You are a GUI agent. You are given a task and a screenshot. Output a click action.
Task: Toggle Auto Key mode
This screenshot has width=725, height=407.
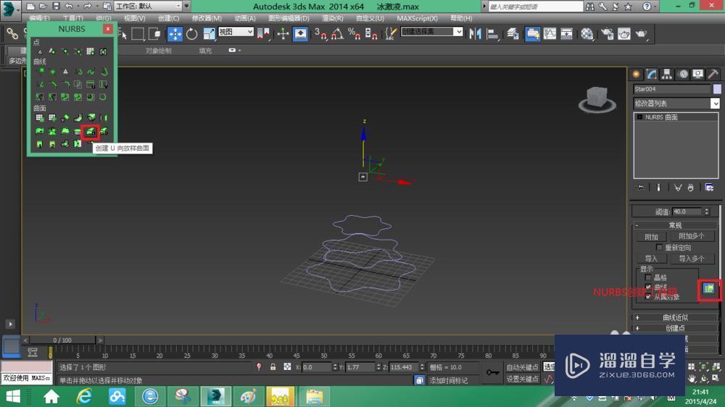click(x=523, y=367)
